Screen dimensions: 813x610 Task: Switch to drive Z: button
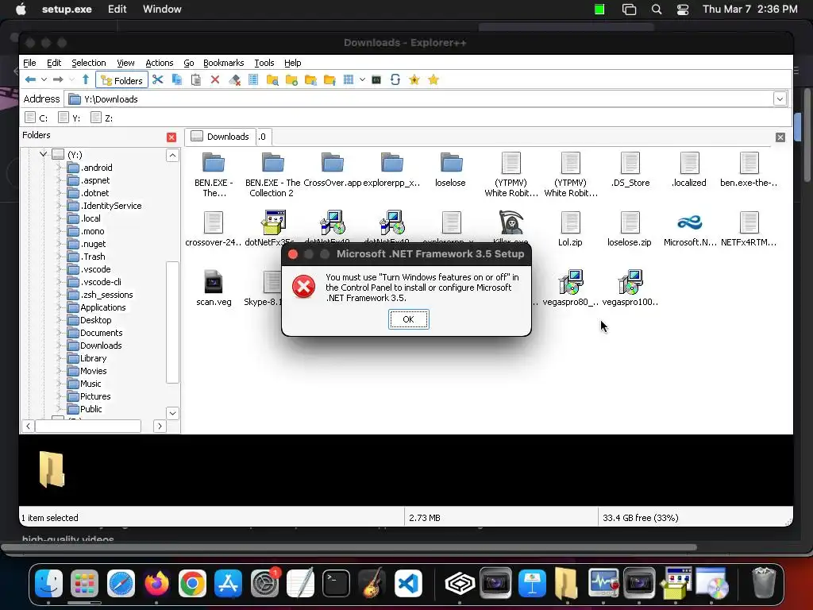[x=102, y=118]
